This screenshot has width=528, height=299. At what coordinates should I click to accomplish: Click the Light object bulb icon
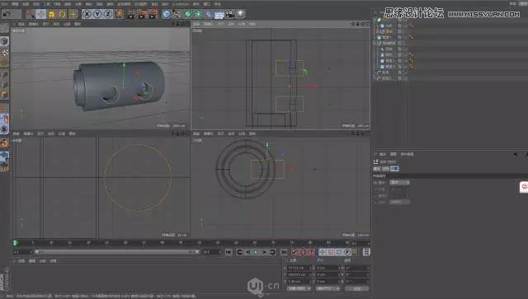pyautogui.click(x=240, y=14)
